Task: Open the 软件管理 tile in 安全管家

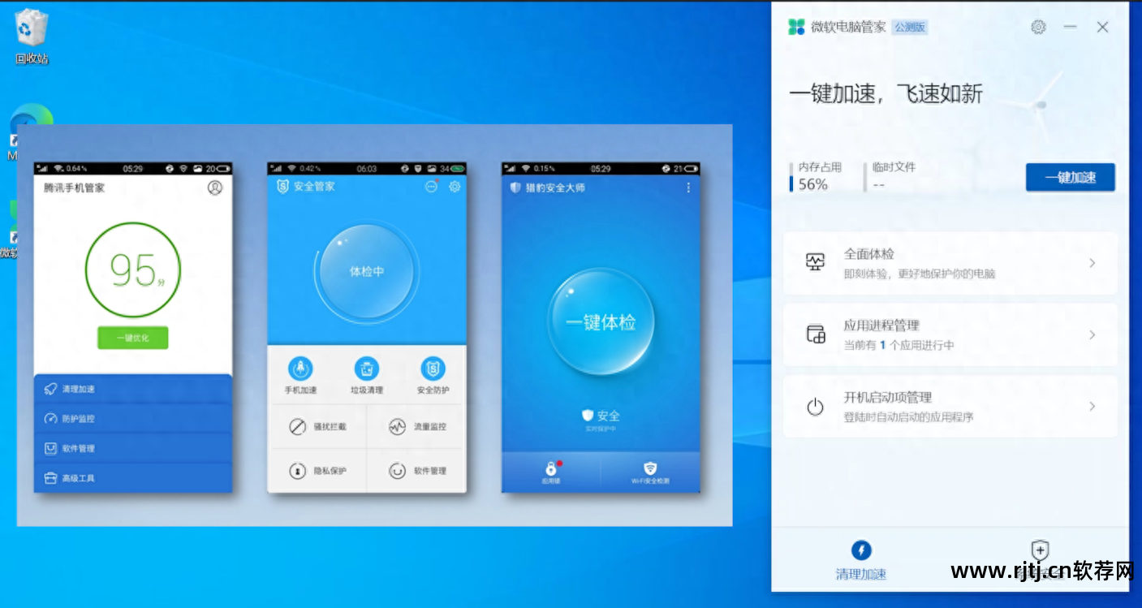Action: point(416,471)
